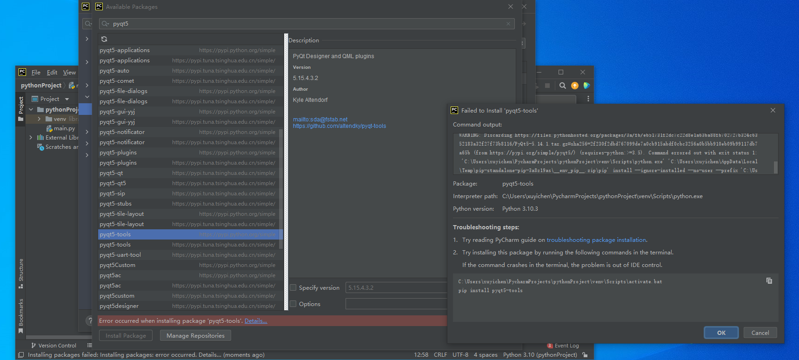
Task: Open the Edit menu
Action: pos(52,73)
